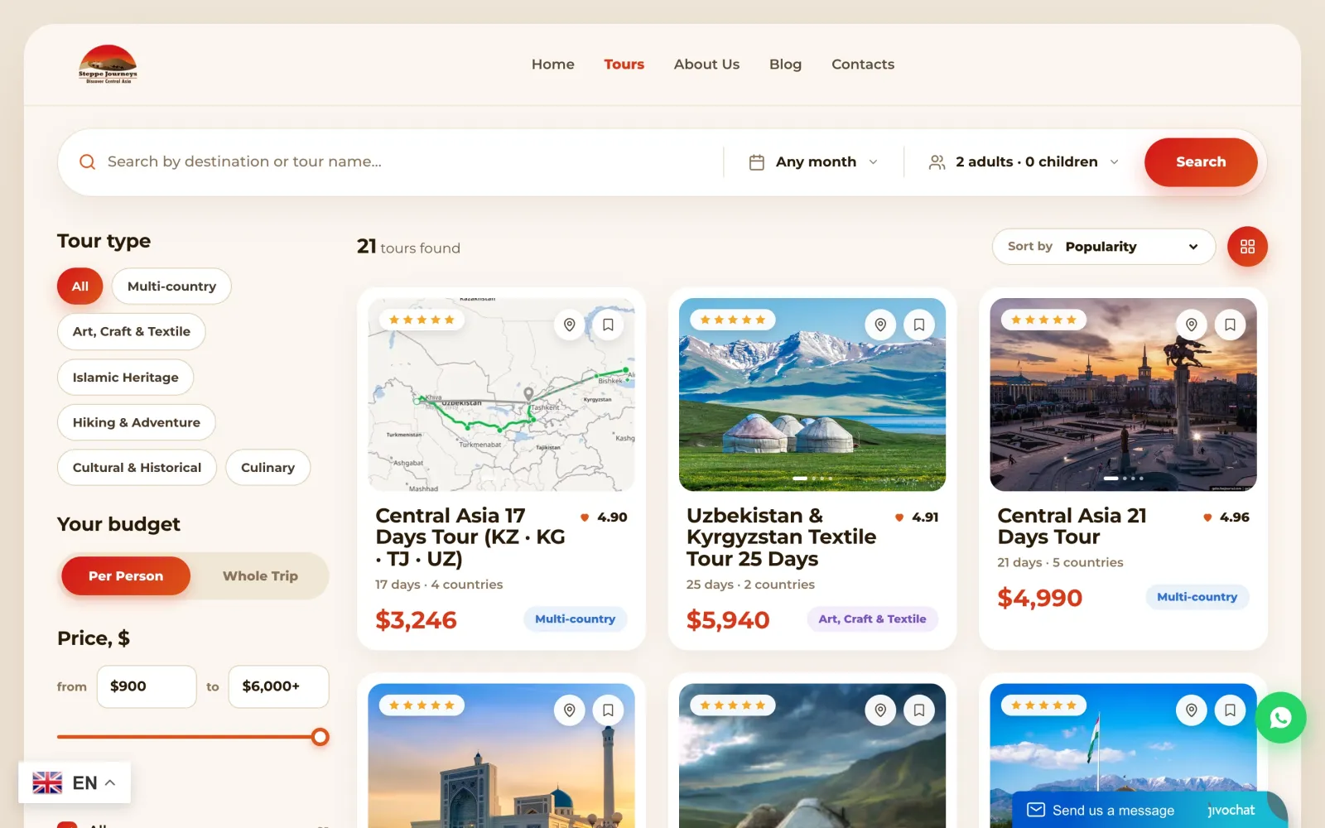The width and height of the screenshot is (1325, 828).
Task: Filter by Hiking & Adventure tours
Action: pos(137,422)
